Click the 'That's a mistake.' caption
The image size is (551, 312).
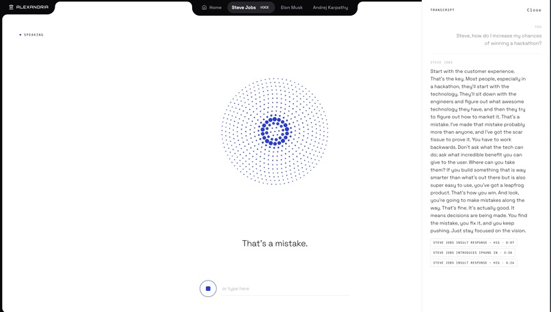click(x=275, y=243)
